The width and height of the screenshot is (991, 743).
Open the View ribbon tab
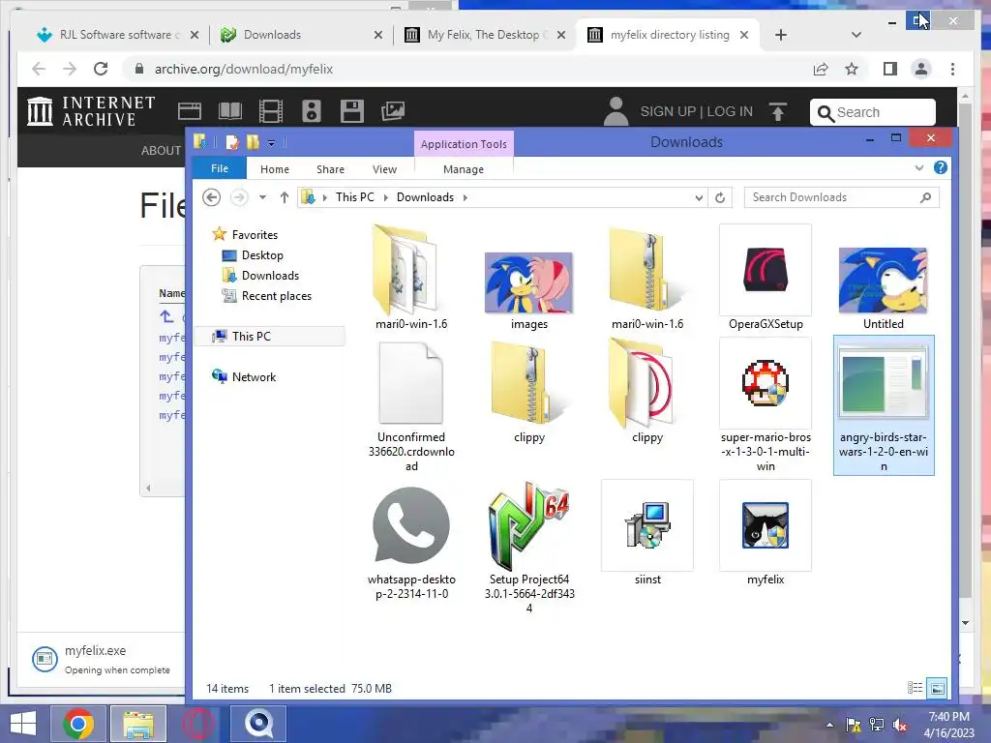pyautogui.click(x=384, y=169)
